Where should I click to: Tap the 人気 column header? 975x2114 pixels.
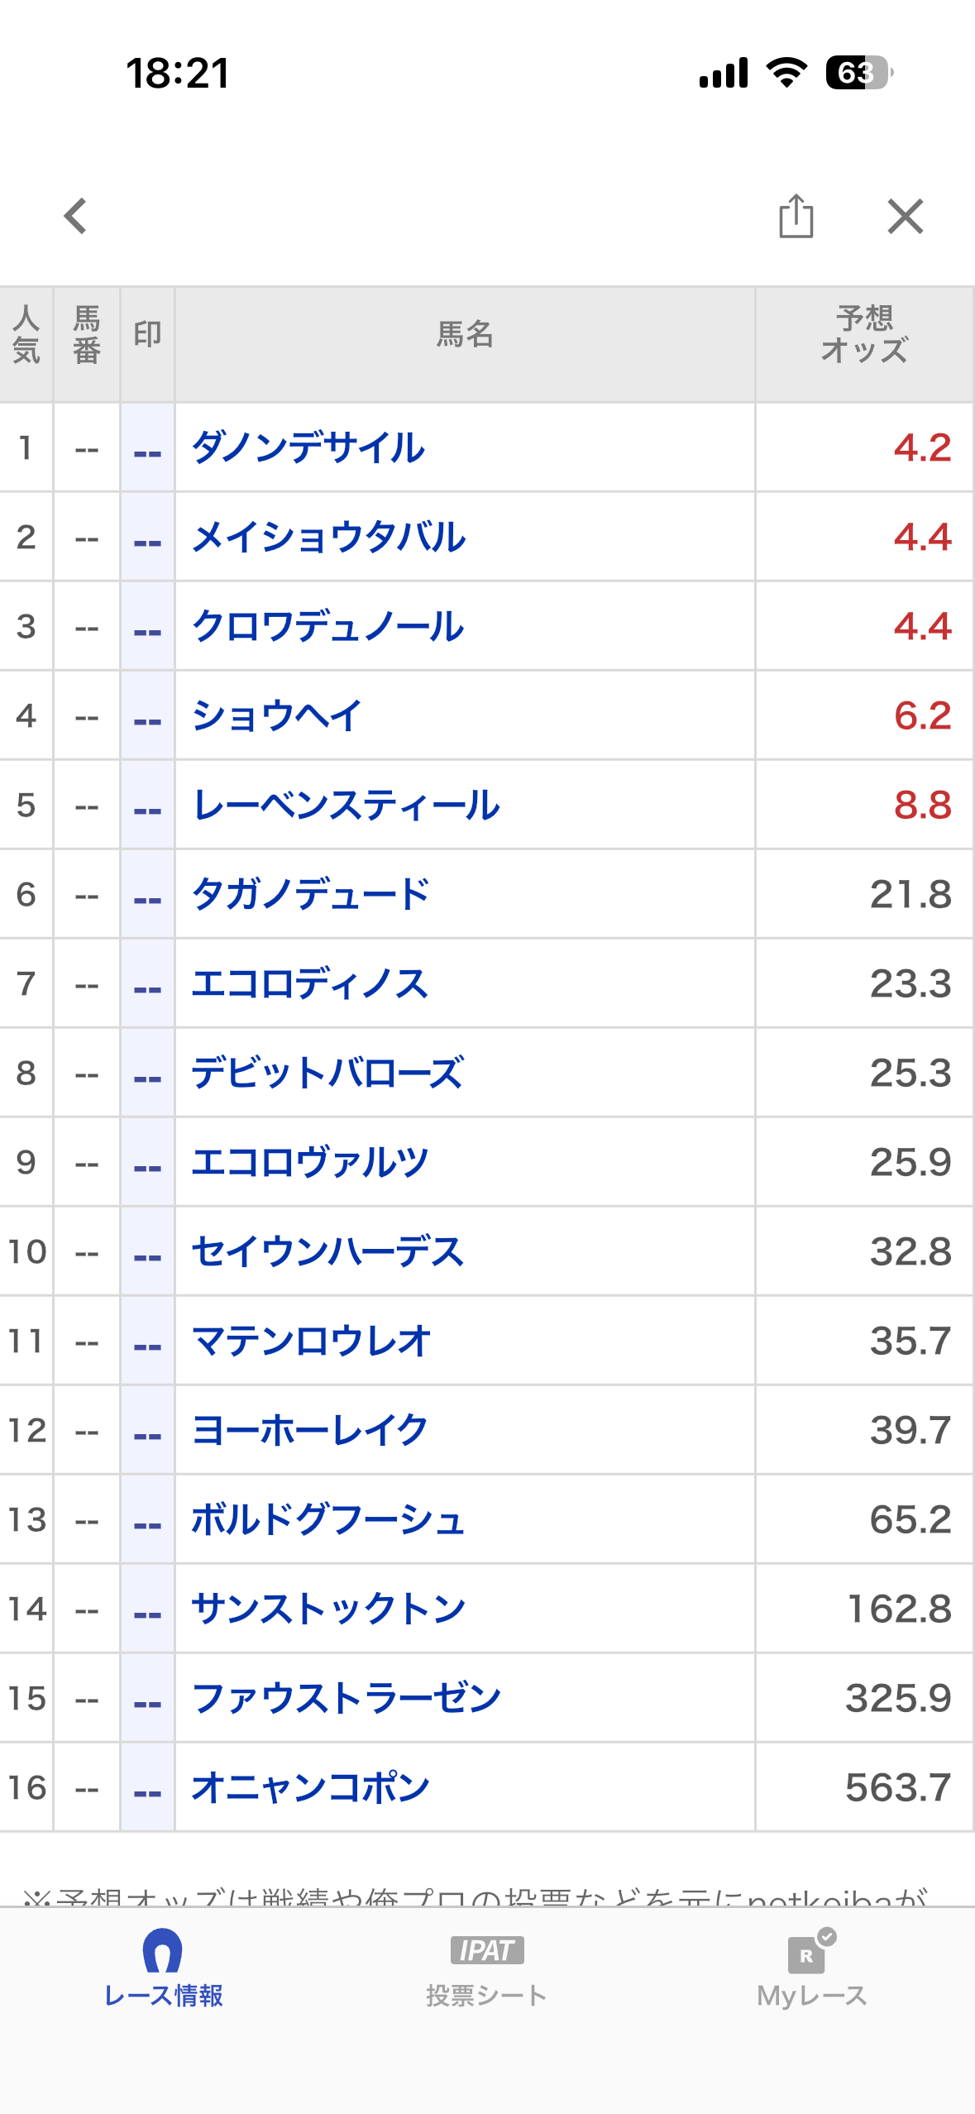pos(26,334)
